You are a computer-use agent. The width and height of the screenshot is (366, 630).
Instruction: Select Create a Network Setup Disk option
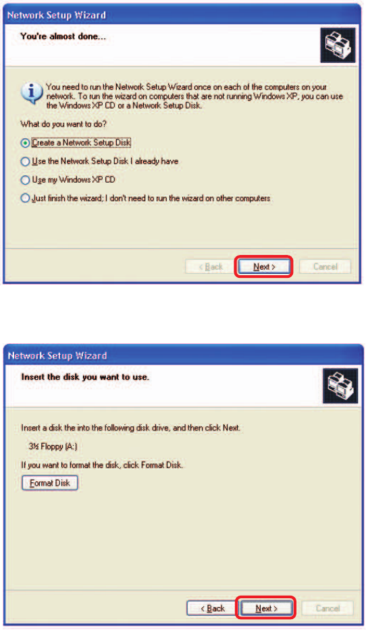coord(76,142)
